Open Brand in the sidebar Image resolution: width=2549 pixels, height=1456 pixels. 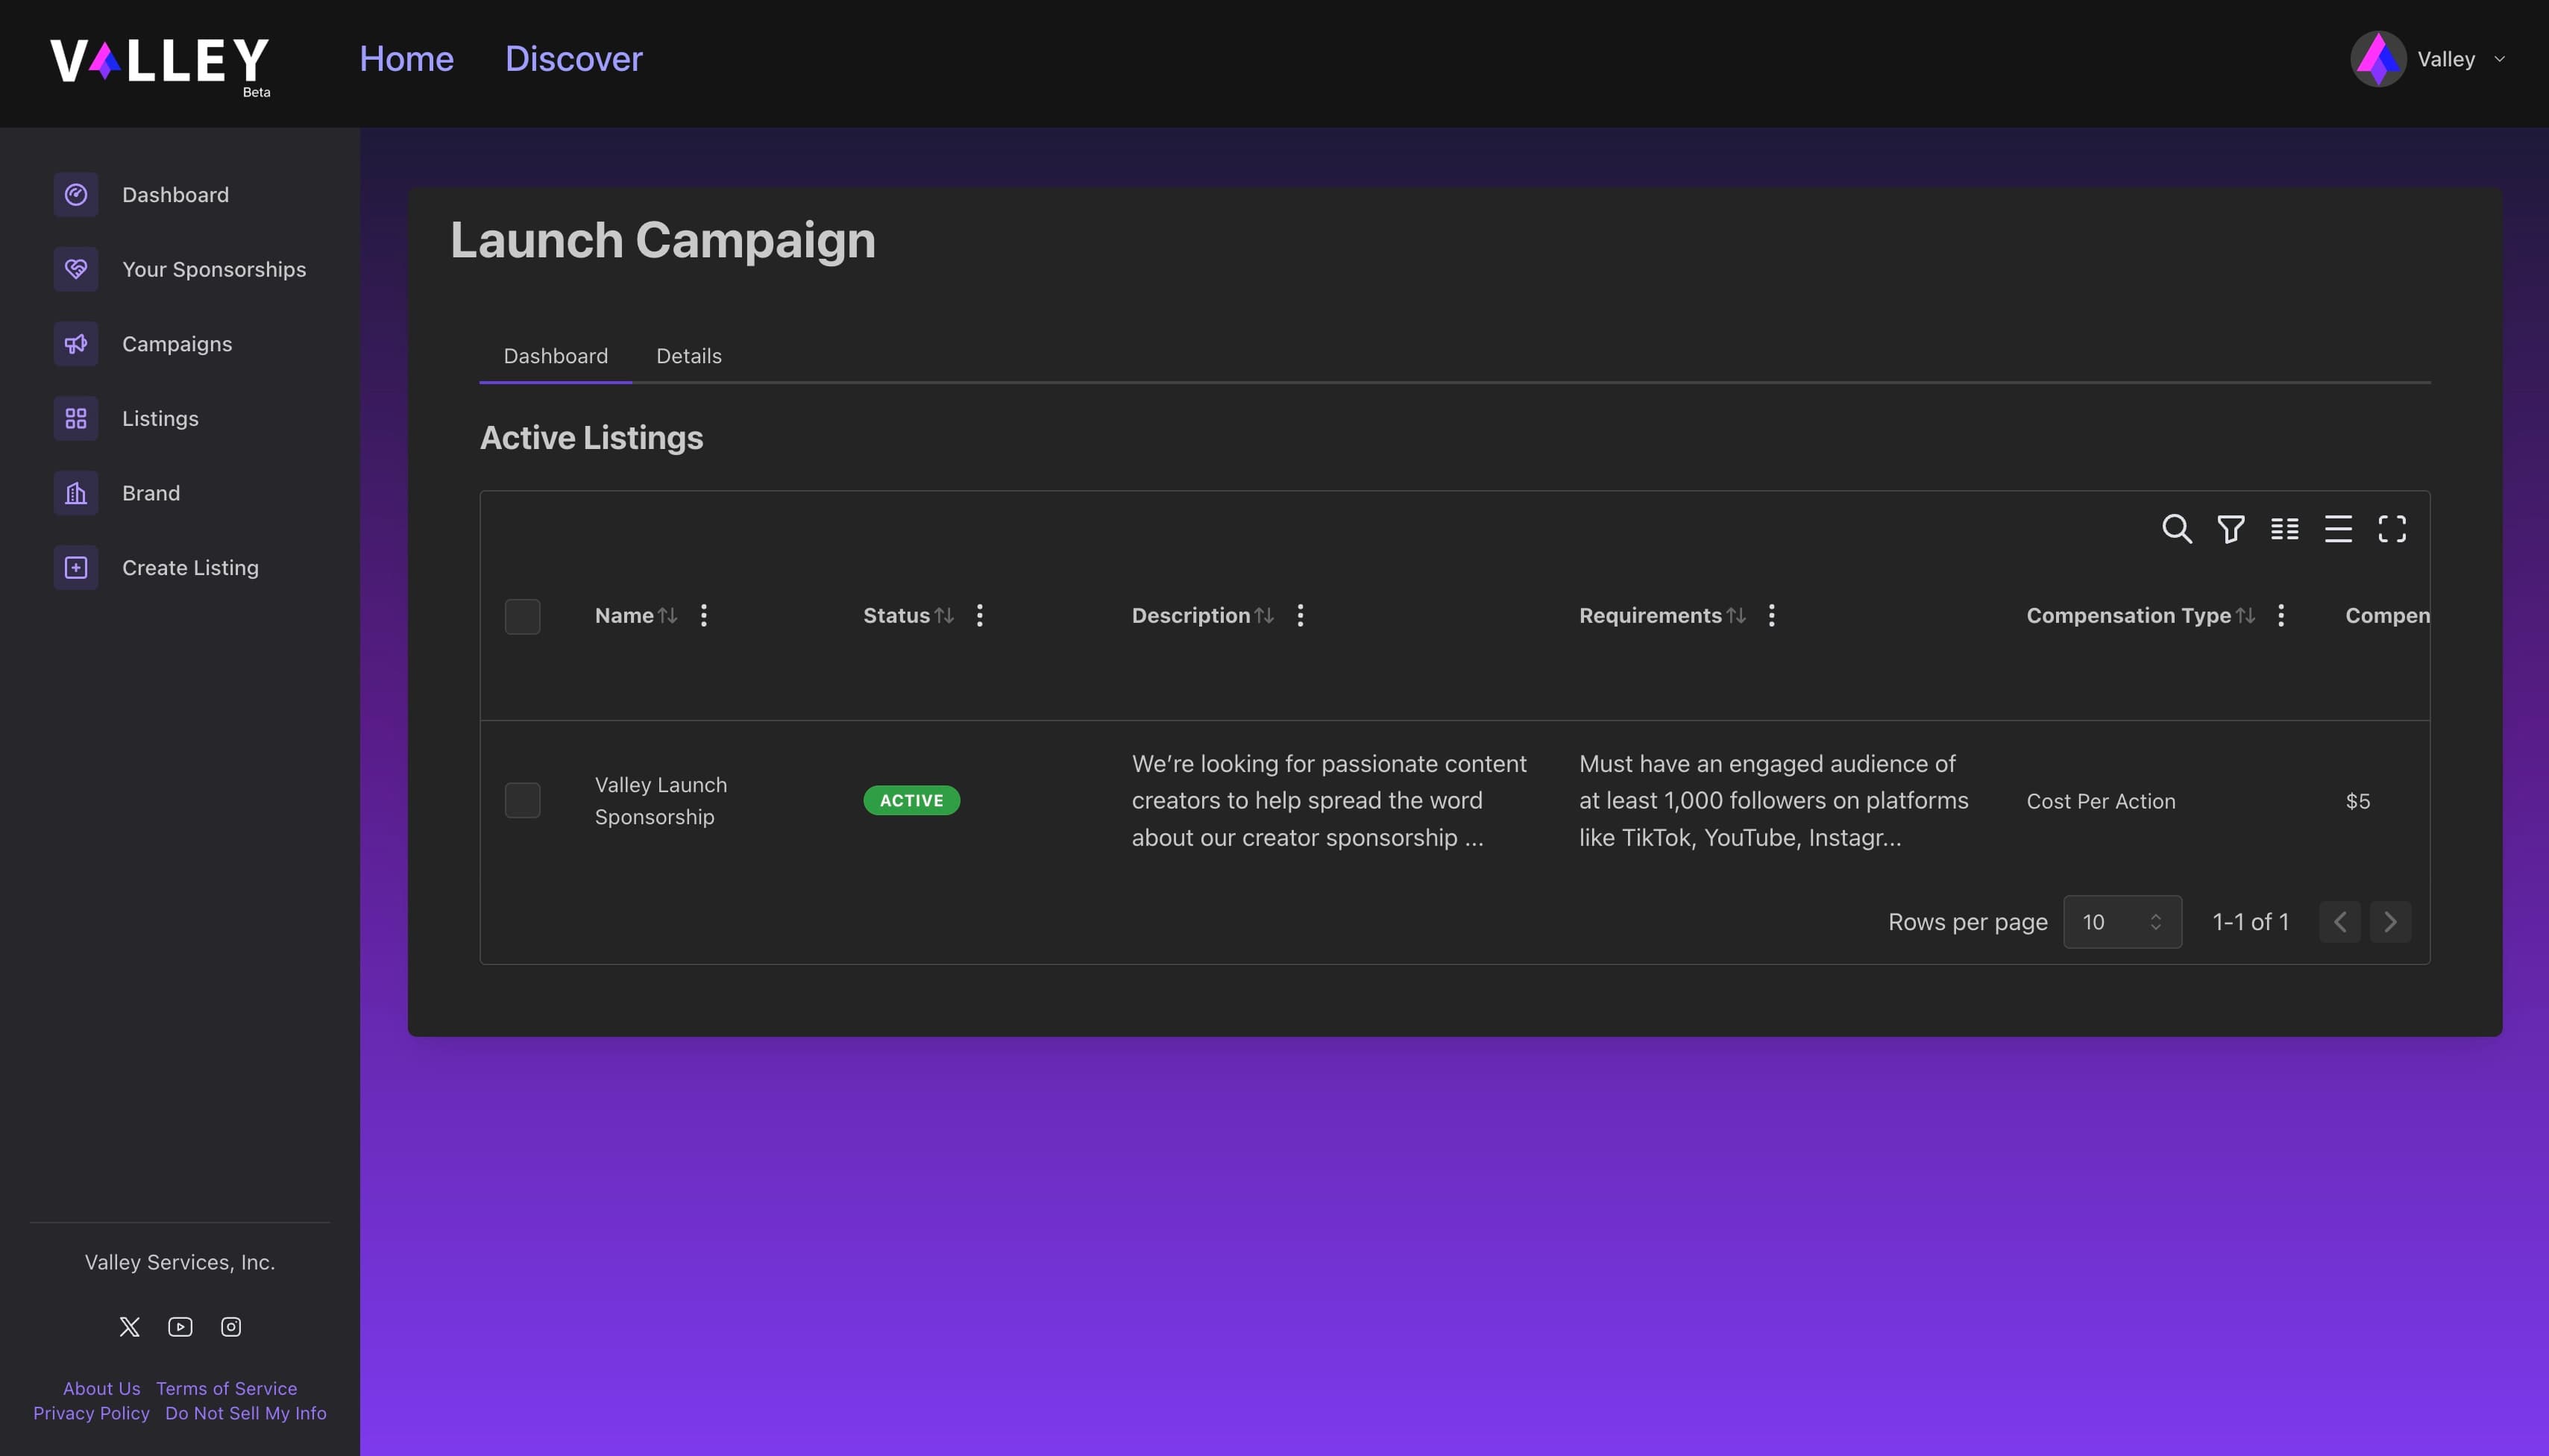click(x=151, y=493)
